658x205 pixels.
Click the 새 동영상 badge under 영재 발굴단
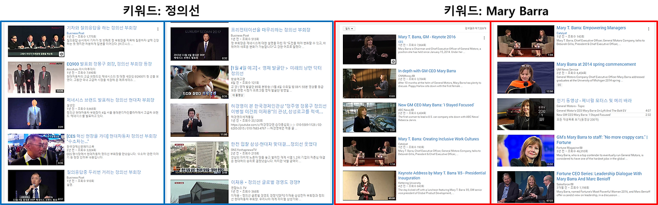pyautogui.click(x=237, y=95)
